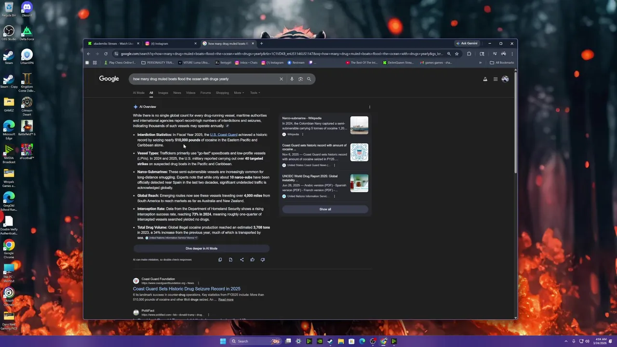The image size is (617, 347).
Task: Give thumbs down to the AI Overview
Action: point(263,260)
